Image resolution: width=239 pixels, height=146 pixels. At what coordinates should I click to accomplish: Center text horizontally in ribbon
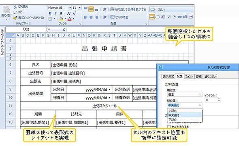[x=91, y=17]
